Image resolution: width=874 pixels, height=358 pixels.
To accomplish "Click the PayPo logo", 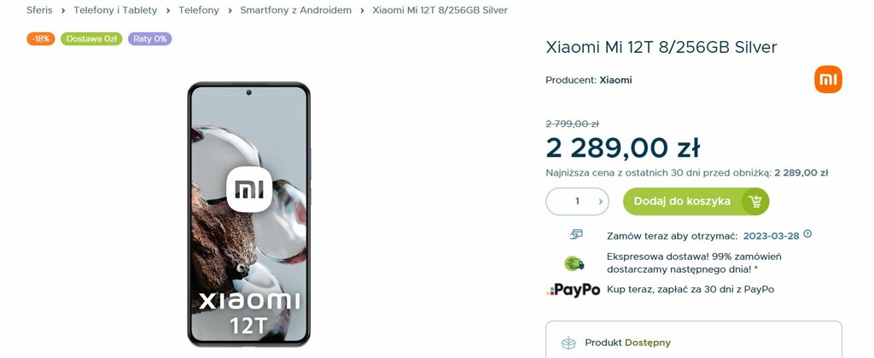I will point(573,290).
